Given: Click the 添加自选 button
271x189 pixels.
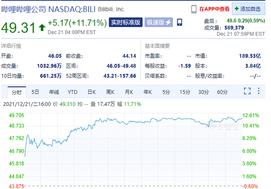Looking at the screenshot, I should [x=248, y=9].
